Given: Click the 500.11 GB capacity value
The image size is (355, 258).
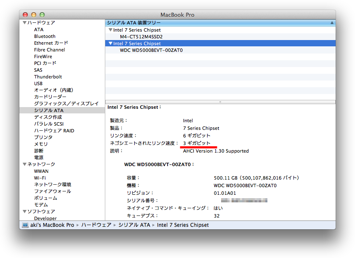Looking at the screenshot, I should (256, 178).
